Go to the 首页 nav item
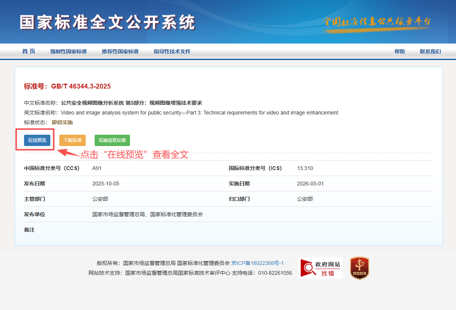 [29, 51]
